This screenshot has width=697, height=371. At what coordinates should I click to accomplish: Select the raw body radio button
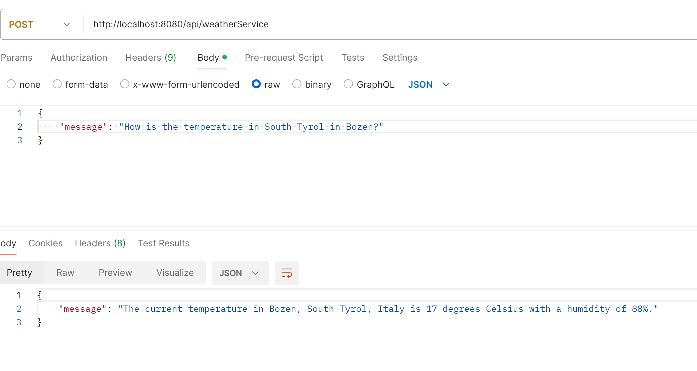tap(256, 84)
